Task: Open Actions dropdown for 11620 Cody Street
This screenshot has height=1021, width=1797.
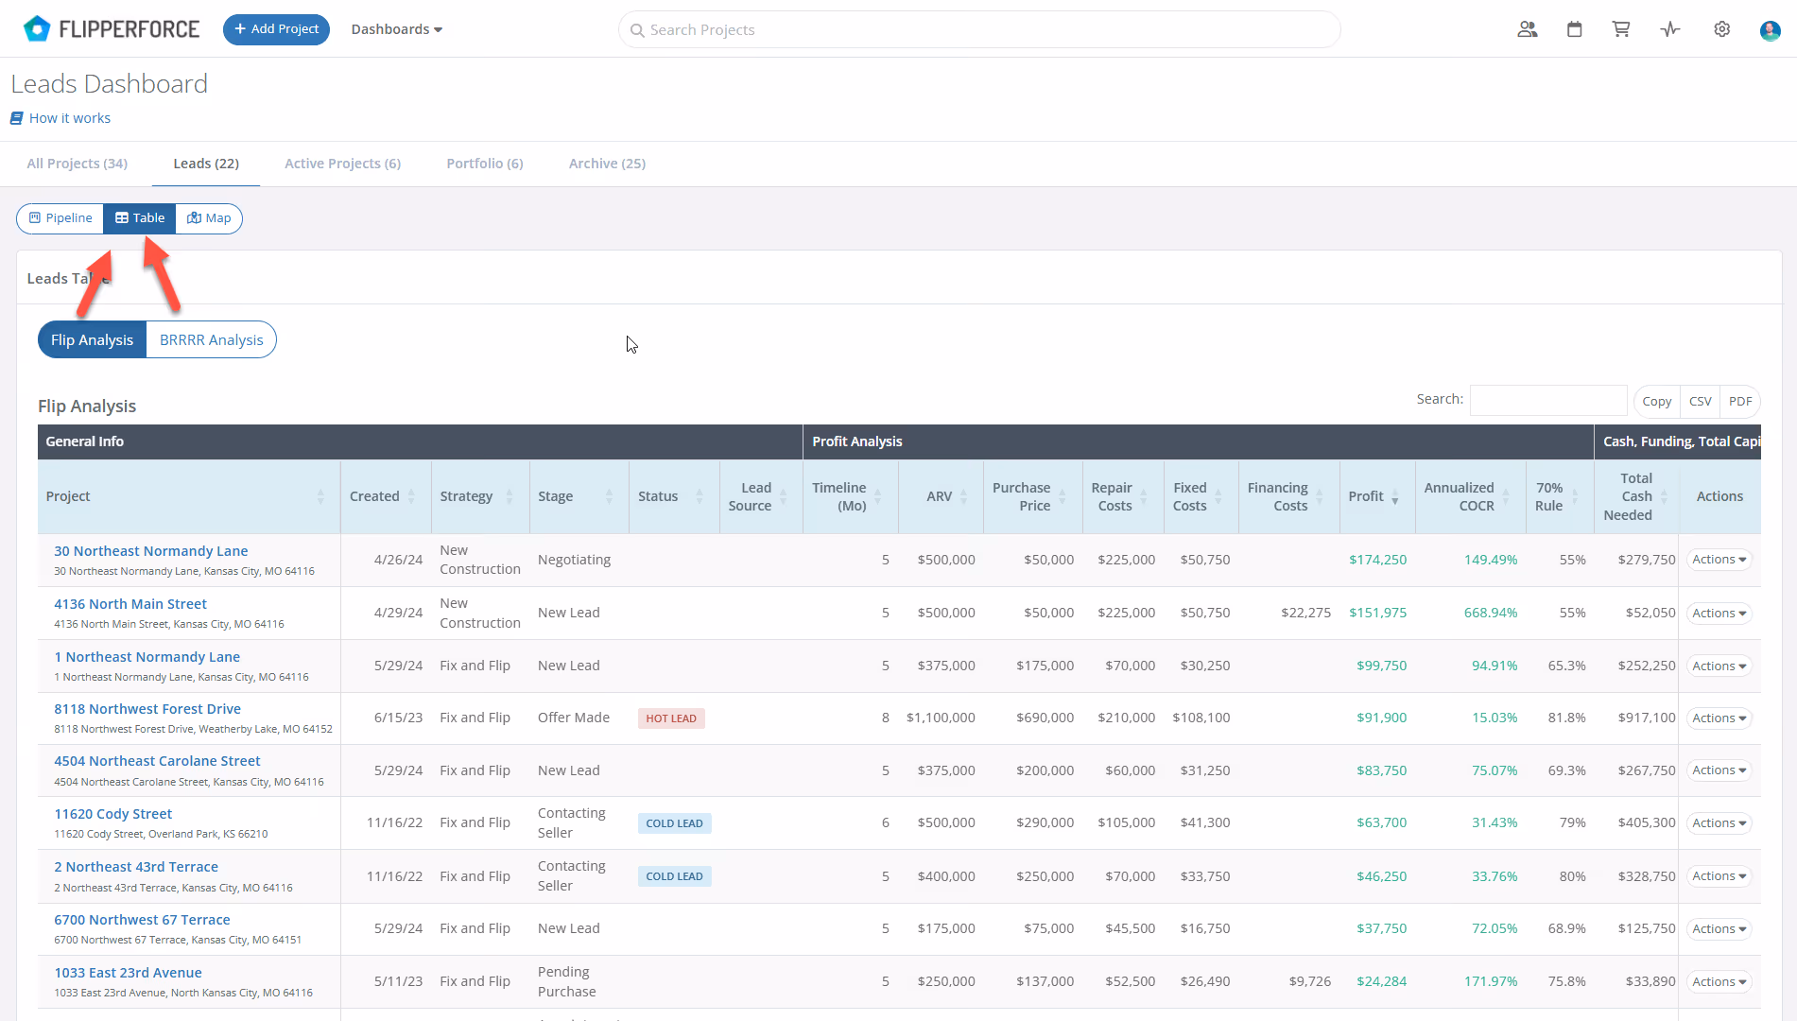Action: tap(1719, 823)
